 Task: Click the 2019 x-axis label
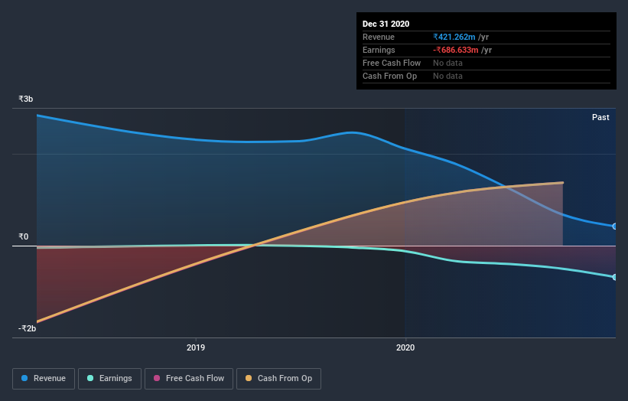tap(196, 347)
